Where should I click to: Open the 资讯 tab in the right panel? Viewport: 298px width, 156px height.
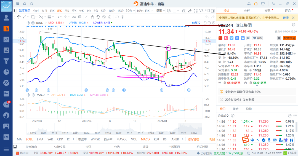(x=267, y=11)
